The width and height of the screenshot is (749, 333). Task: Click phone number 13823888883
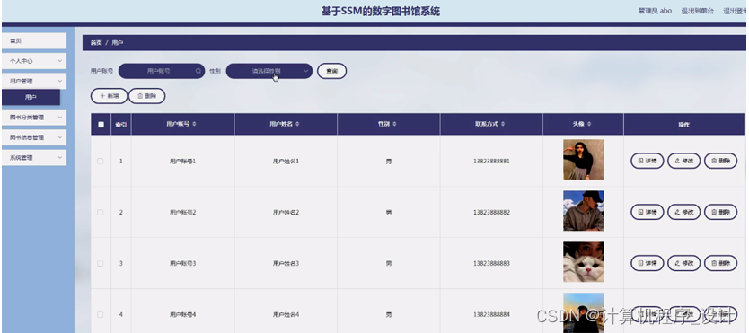491,263
